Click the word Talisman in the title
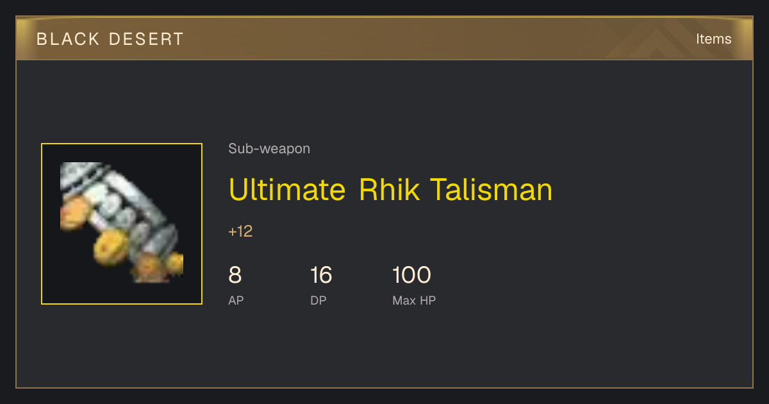769x404 pixels. pos(491,190)
